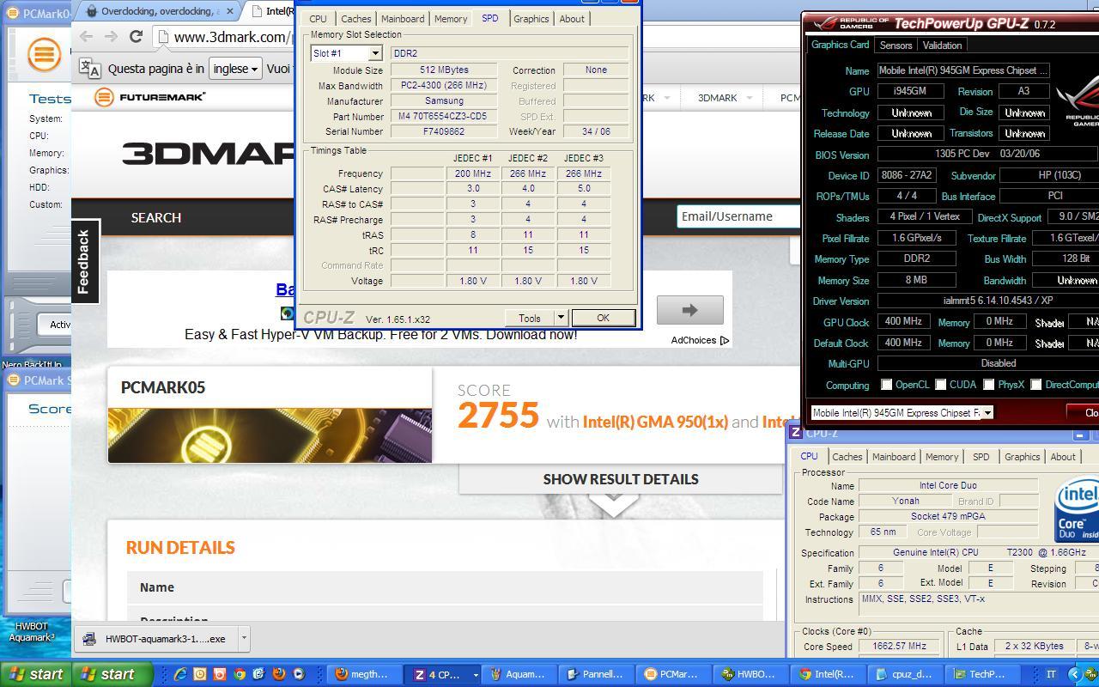Viewport: 1099px width, 687px height.
Task: Click the media player quick launch icon
Action: pyautogui.click(x=299, y=674)
